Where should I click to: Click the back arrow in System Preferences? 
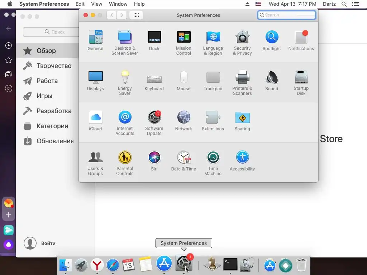point(112,15)
